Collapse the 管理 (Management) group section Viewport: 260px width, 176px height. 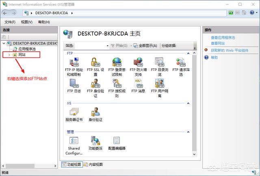click(188, 132)
